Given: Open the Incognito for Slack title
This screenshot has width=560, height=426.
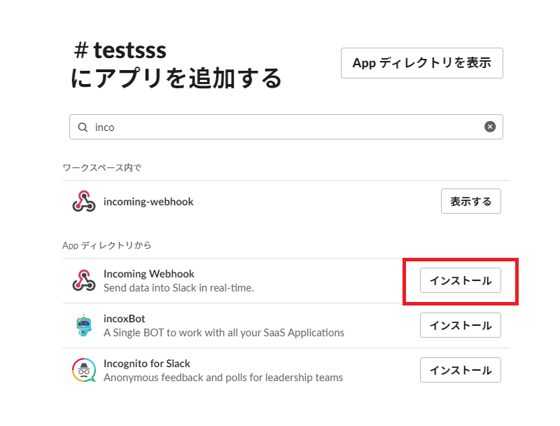Looking at the screenshot, I should [x=146, y=364].
